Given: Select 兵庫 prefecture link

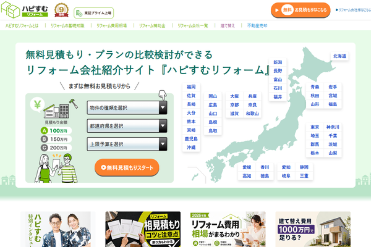Looking at the screenshot, I should click(x=252, y=96).
